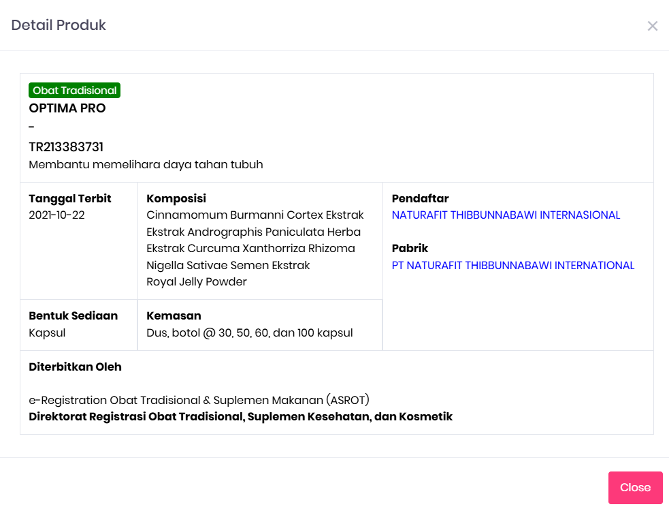Select the Kemasan packaging description text
The width and height of the screenshot is (669, 511).
click(250, 333)
